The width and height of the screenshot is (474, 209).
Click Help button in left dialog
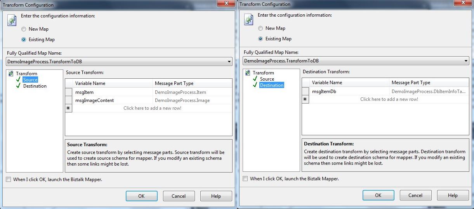point(216,196)
